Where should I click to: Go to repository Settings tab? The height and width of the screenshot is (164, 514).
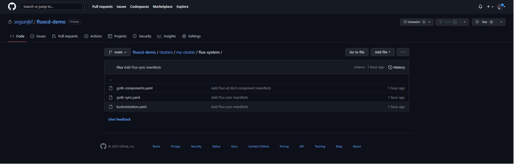coord(191,36)
